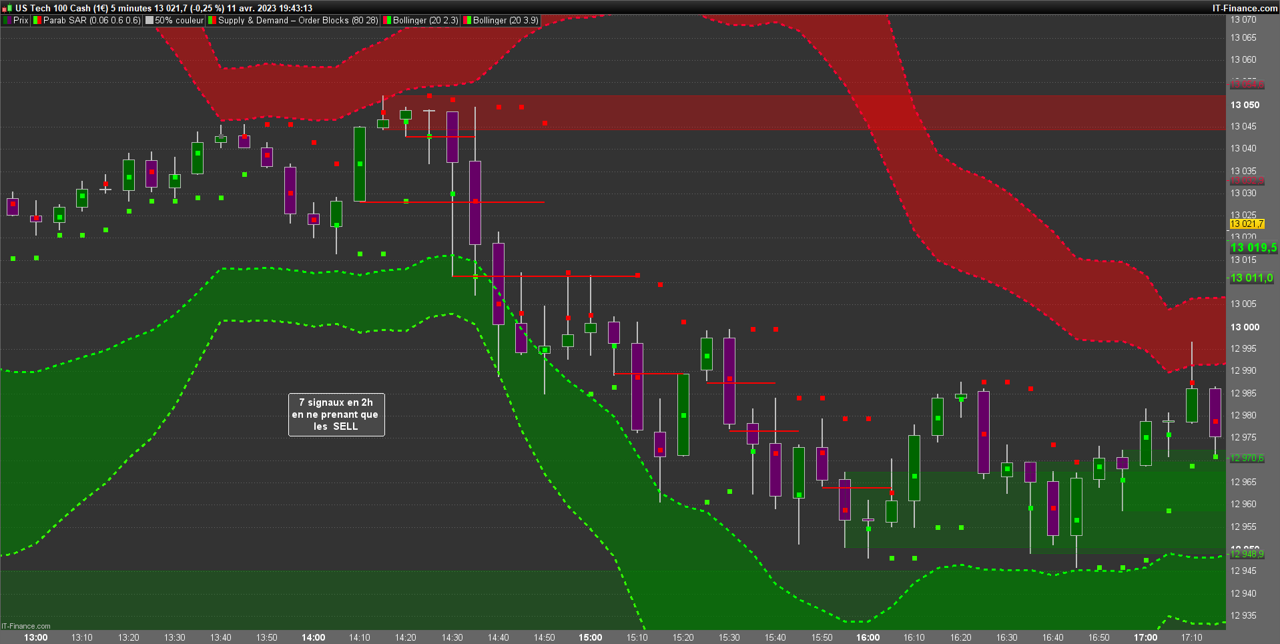
Task: Click the Bollinger (20 2.3) color swatch
Action: pos(387,21)
